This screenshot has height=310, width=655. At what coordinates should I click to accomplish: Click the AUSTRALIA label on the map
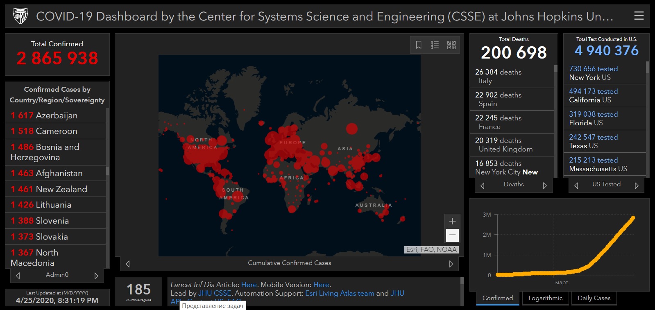374,205
